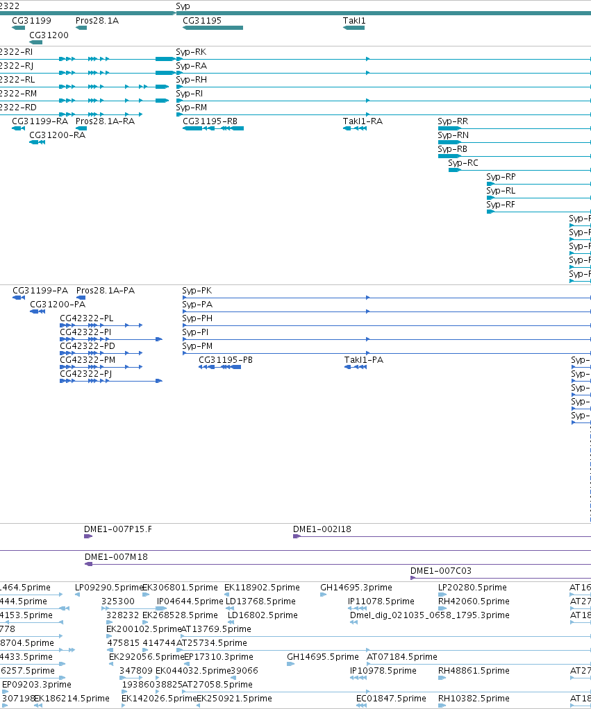
Task: Select the RH48861.5prime EST label
Action: (x=474, y=671)
